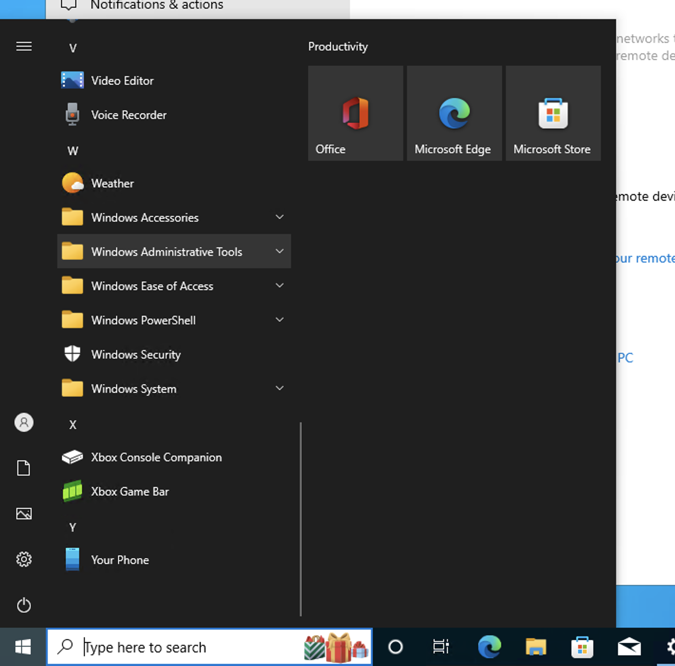Open File Explorer on the taskbar
The height and width of the screenshot is (666, 675).
coord(536,647)
